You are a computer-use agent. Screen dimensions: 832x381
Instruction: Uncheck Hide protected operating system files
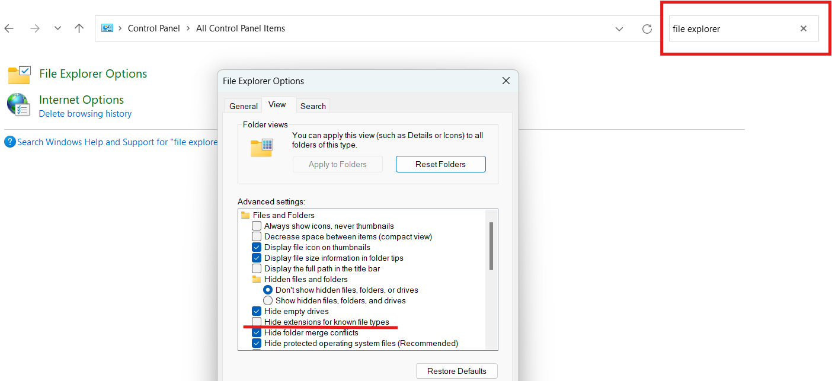pyautogui.click(x=257, y=343)
